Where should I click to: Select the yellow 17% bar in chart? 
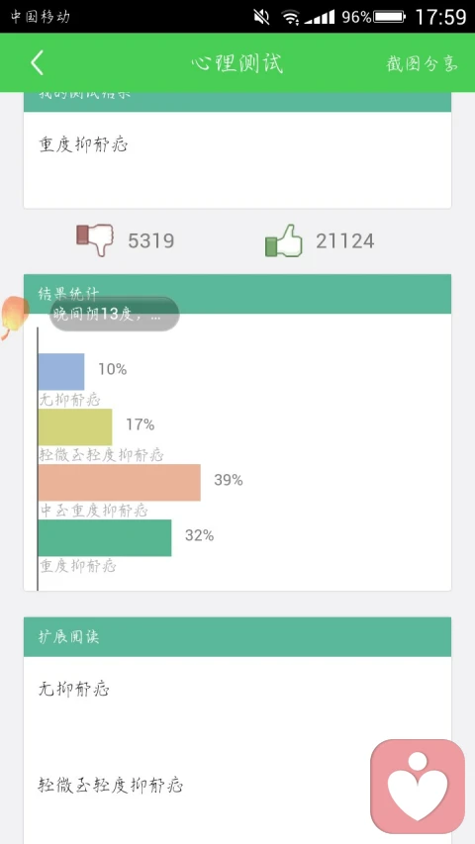(x=75, y=426)
